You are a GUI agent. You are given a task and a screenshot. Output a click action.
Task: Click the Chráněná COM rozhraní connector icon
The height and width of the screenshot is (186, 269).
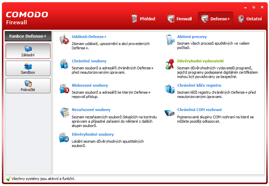tap(170, 113)
